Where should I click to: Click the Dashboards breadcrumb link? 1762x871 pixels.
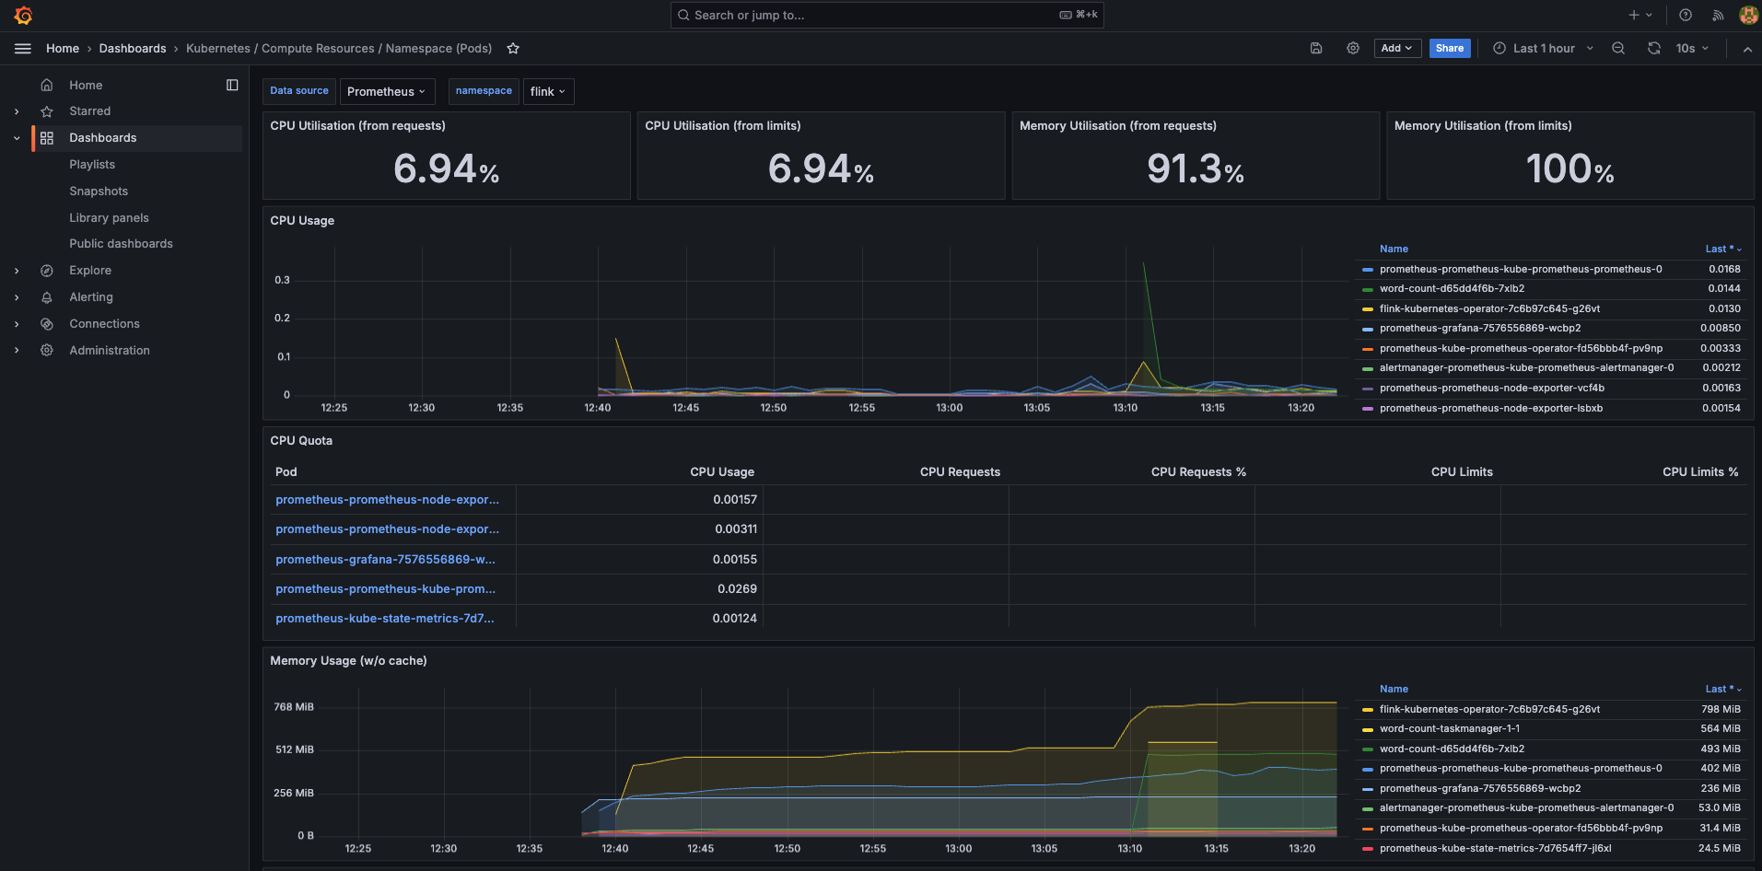click(133, 49)
